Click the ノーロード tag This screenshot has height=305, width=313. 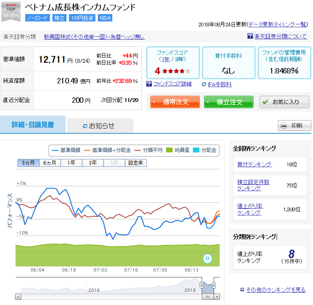point(37,18)
